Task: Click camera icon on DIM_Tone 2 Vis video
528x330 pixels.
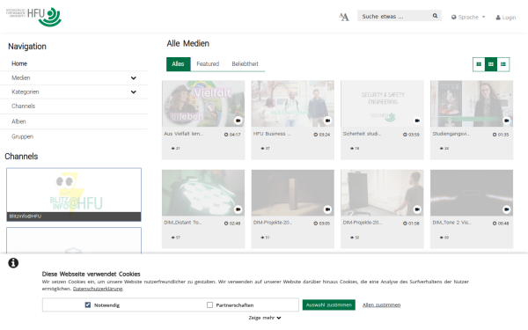Action: click(507, 209)
